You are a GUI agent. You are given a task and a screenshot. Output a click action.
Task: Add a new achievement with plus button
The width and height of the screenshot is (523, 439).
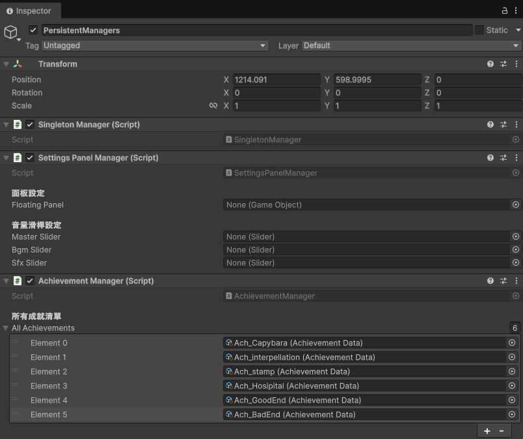pos(487,431)
